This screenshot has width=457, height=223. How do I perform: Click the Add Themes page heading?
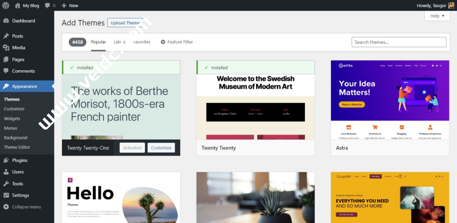[x=83, y=23]
